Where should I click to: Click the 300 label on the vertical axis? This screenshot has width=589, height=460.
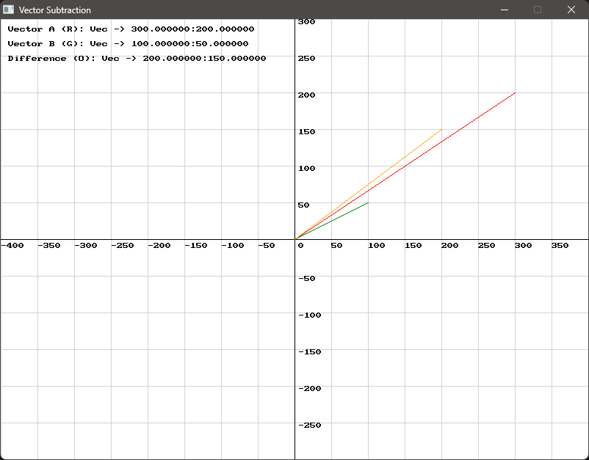click(308, 21)
